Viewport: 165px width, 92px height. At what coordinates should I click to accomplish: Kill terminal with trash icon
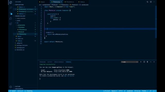[x=147, y=62]
